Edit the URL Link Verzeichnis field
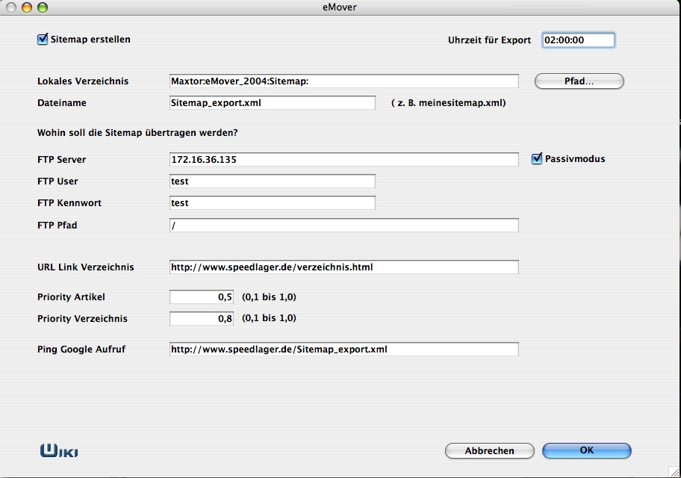This screenshot has width=681, height=478. click(343, 267)
